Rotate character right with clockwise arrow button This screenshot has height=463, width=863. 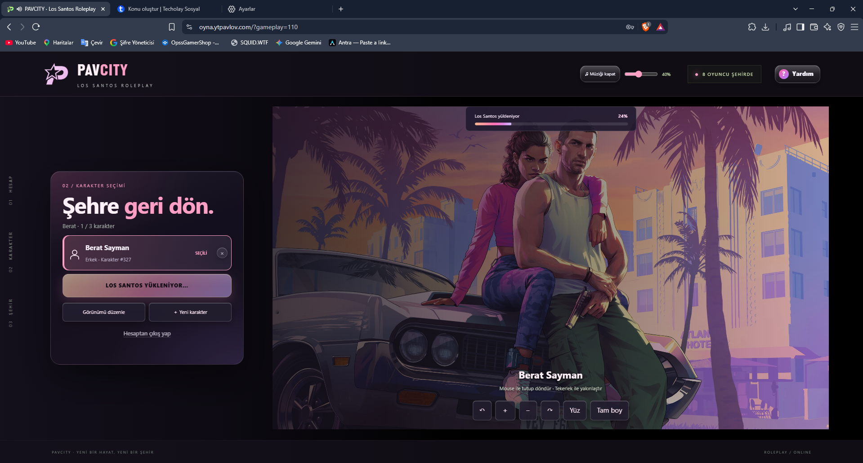[550, 410]
